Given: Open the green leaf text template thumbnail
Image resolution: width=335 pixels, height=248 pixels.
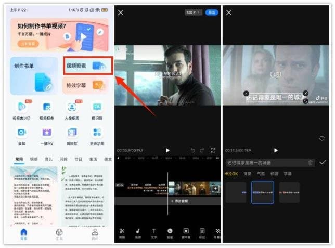Looking at the screenshot, I should point(85,196).
